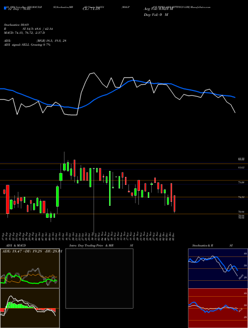Click the end point of the blue SMA line
The width and height of the screenshot is (248, 328).
(x=235, y=97)
